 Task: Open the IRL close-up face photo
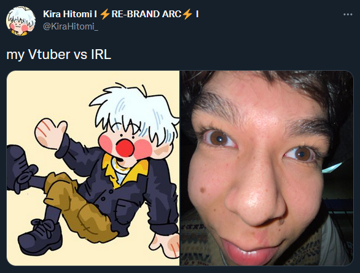(267, 168)
